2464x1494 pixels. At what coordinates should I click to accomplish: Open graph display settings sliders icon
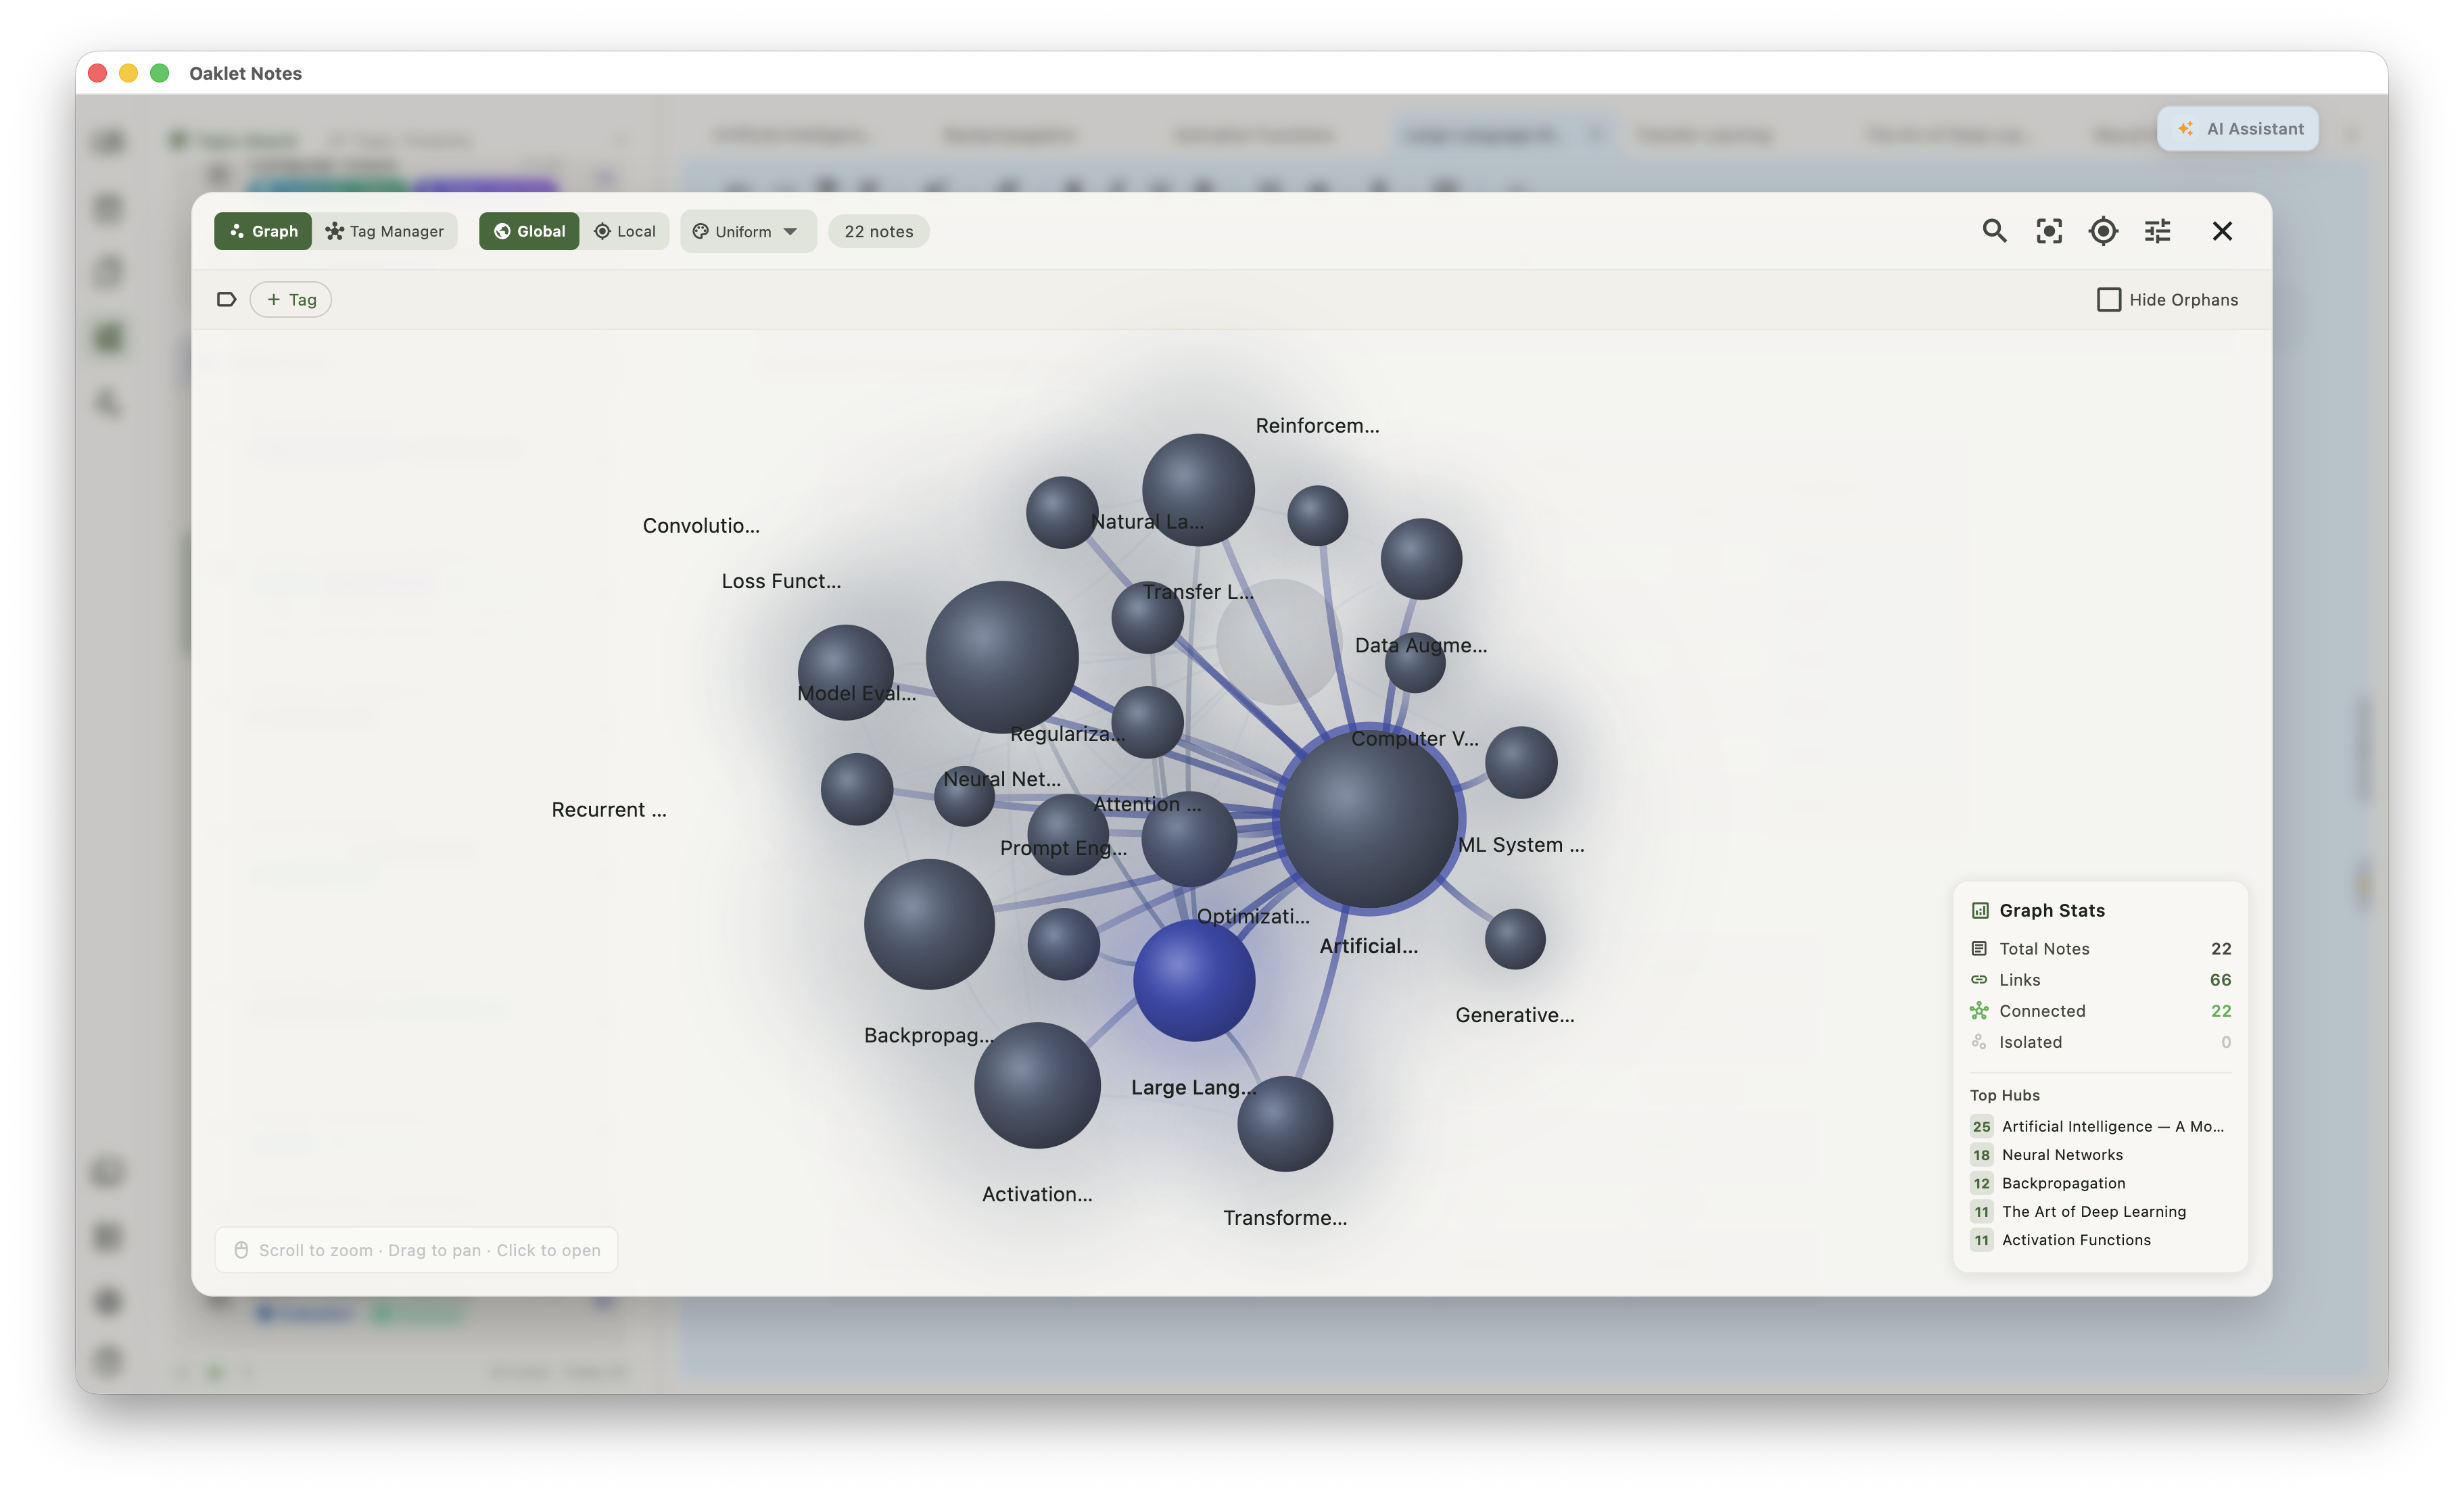[x=2157, y=231]
